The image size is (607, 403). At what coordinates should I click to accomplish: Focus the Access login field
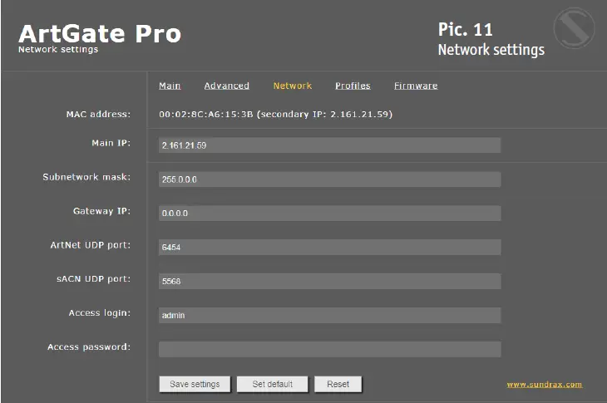point(330,315)
